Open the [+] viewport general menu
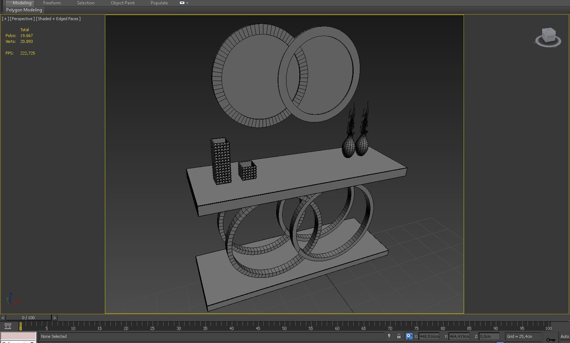This screenshot has height=343, width=570. [6, 19]
